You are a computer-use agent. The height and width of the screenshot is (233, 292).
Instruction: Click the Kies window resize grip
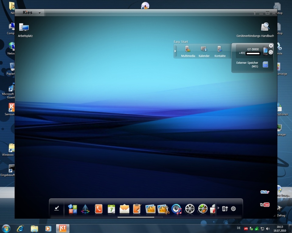274,215
